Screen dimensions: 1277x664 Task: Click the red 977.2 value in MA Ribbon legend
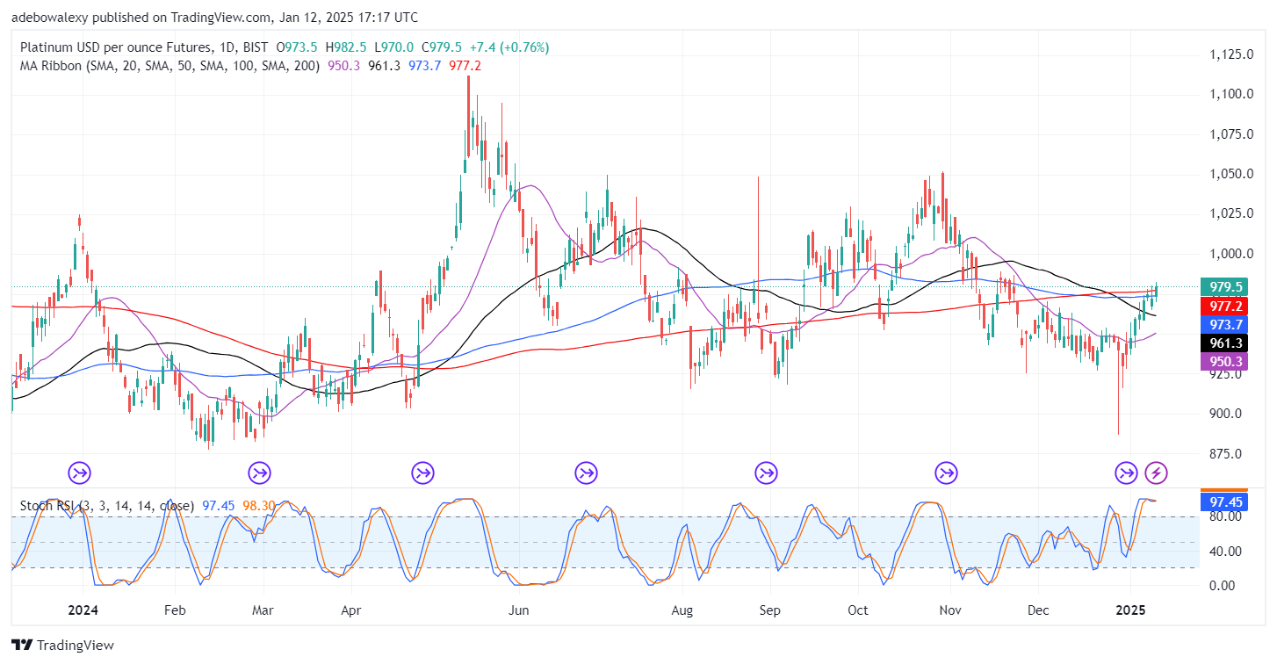coord(464,66)
